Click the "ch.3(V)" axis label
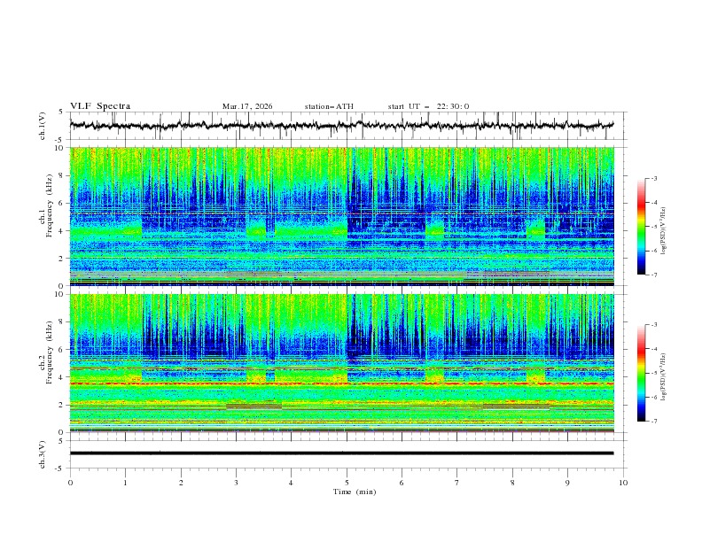The height and width of the screenshot is (542, 702). [42, 454]
